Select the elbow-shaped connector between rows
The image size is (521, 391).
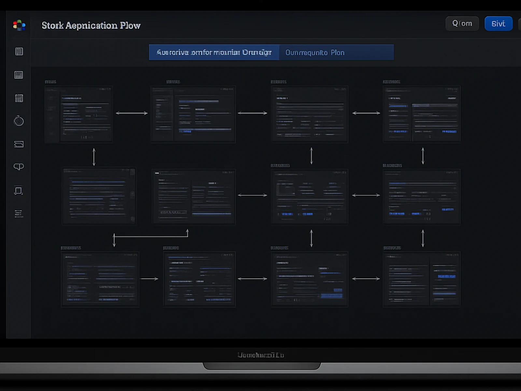[x=150, y=236]
